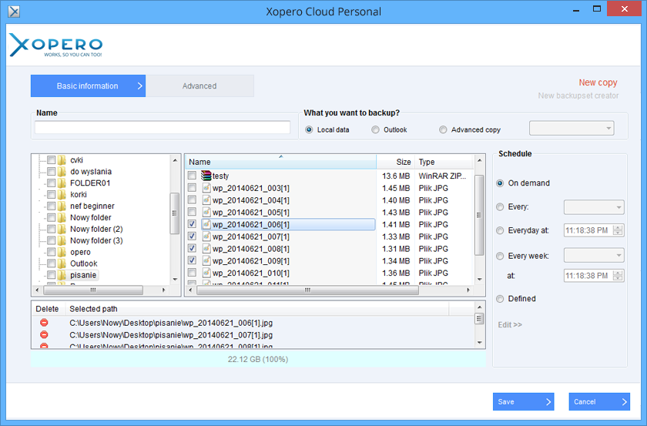Select the On demand schedule option
647x426 pixels.
tap(500, 183)
